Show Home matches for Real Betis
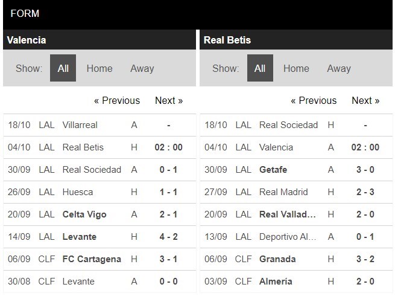 click(x=296, y=68)
